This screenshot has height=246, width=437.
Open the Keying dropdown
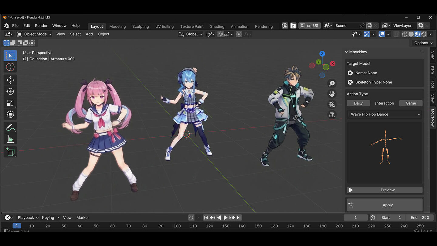click(50, 217)
